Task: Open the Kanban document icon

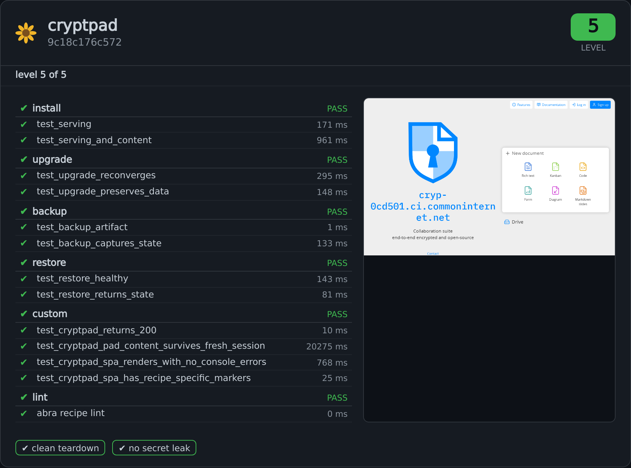Action: coord(555,167)
